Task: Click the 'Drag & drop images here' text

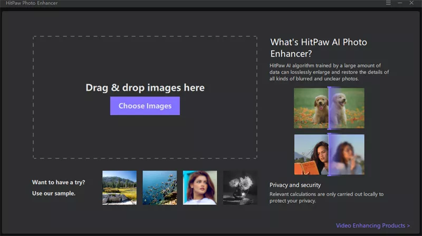Action: (x=145, y=87)
